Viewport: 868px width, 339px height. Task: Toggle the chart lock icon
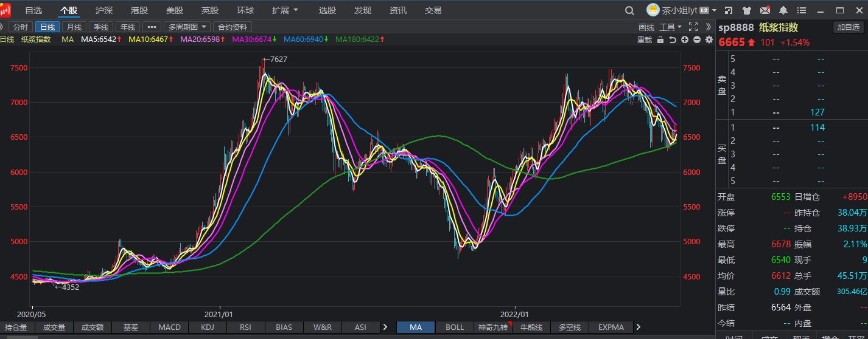coord(661,39)
